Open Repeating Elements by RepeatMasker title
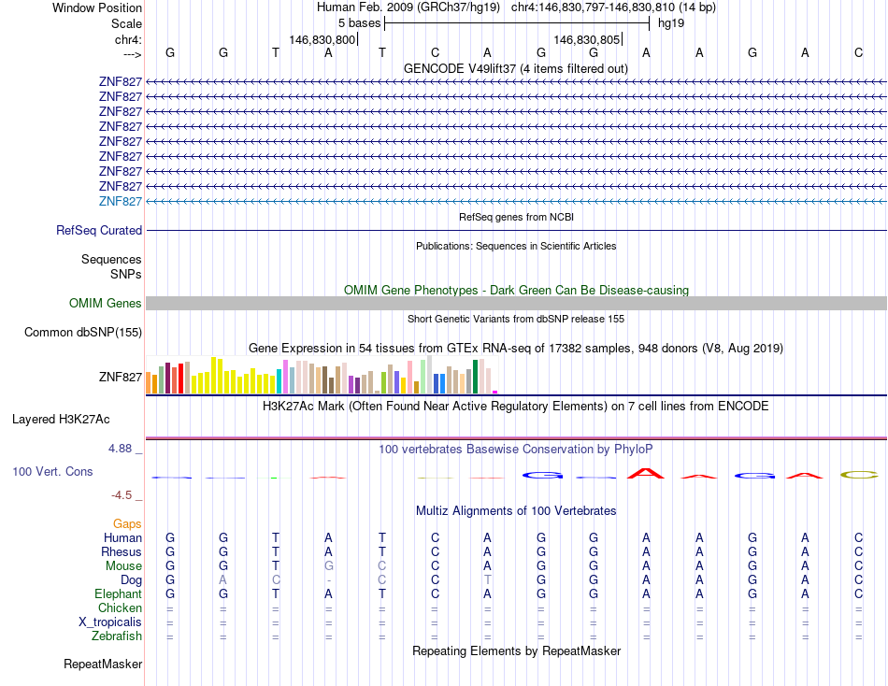888x686 pixels. click(x=516, y=651)
